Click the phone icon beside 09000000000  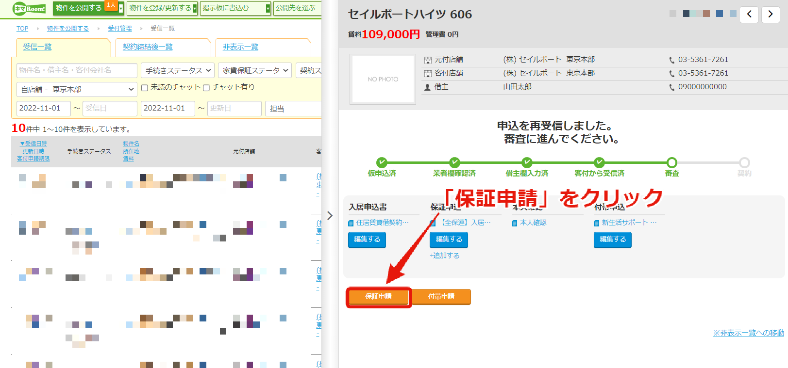672,87
